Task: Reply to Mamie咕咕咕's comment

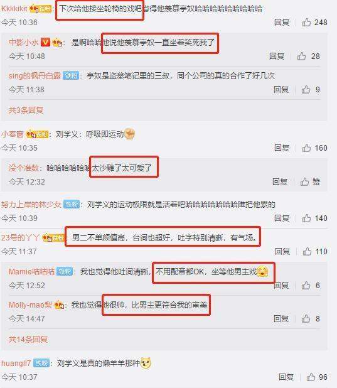Action: (281, 286)
